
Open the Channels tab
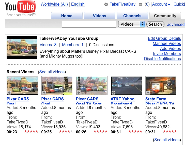point(132,16)
